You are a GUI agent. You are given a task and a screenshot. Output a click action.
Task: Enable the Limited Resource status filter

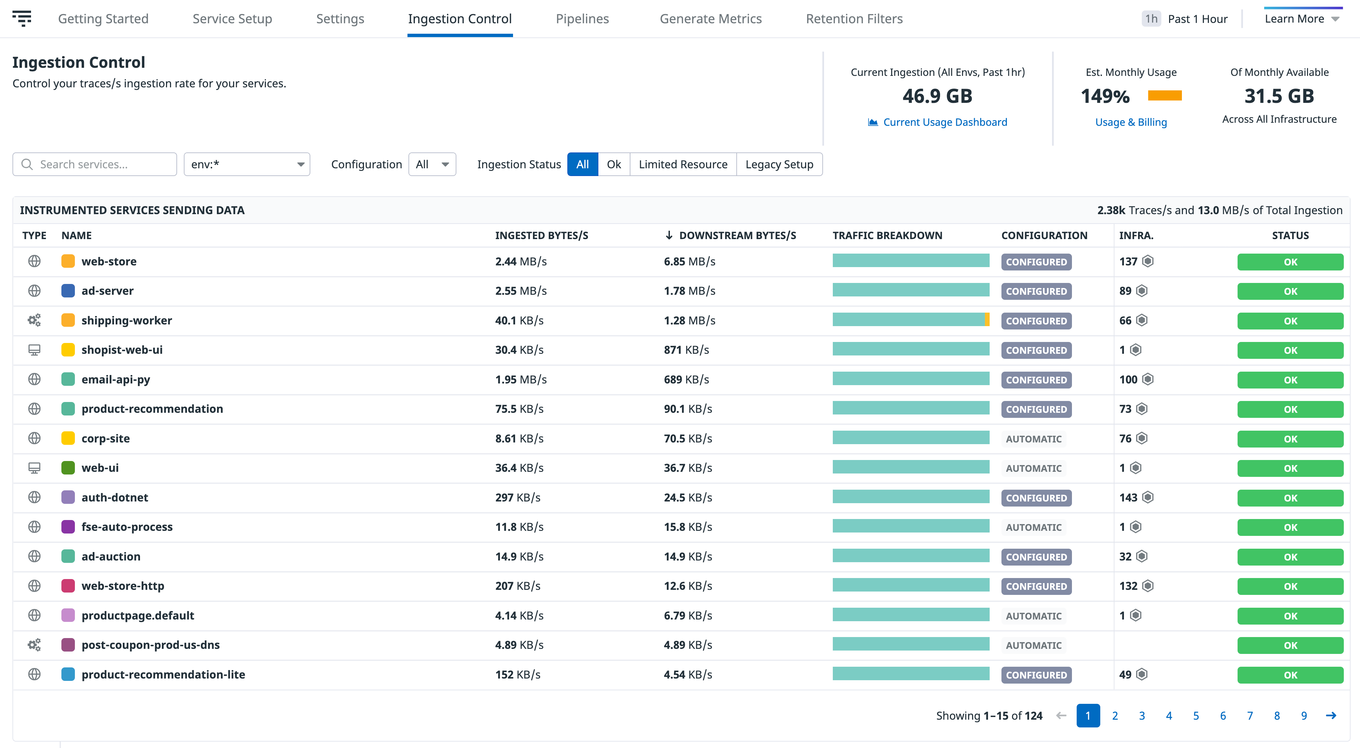click(683, 164)
